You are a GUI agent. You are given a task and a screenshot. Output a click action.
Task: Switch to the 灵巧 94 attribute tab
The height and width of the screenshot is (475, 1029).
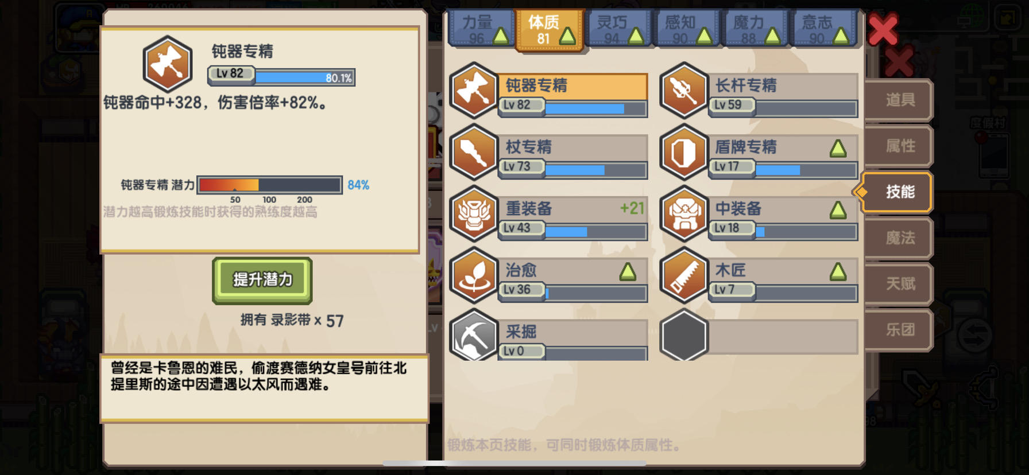coord(618,29)
